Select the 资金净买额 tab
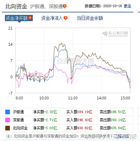Viewport: 140px width, 141px height. click(19, 18)
